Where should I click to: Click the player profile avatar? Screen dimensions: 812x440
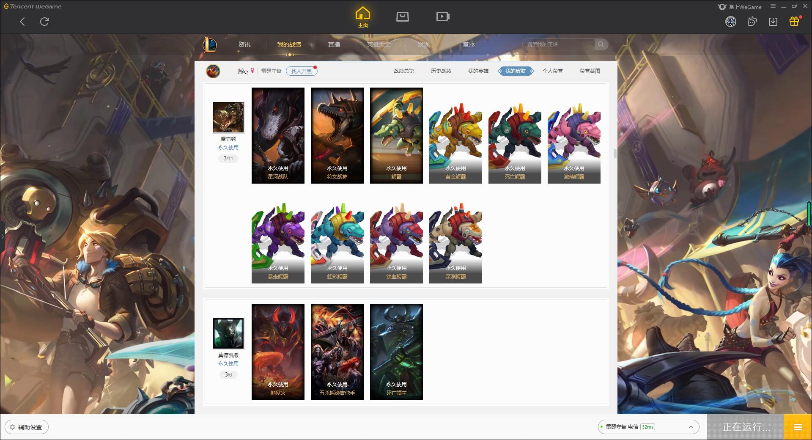click(x=213, y=71)
